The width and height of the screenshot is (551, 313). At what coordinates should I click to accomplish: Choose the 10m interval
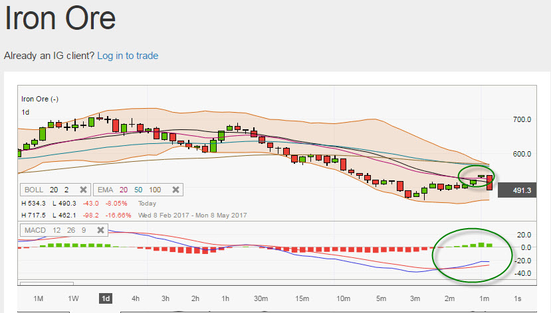[343, 298]
